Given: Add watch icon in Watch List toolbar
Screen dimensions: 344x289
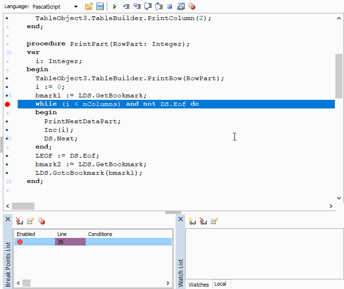Looking at the screenshot, I should pos(192,221).
